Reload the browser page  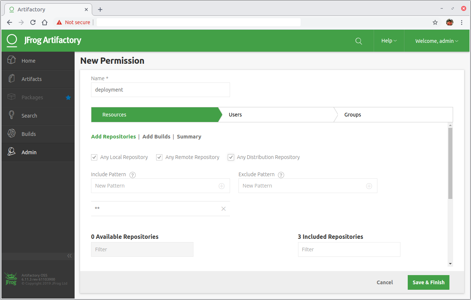33,22
